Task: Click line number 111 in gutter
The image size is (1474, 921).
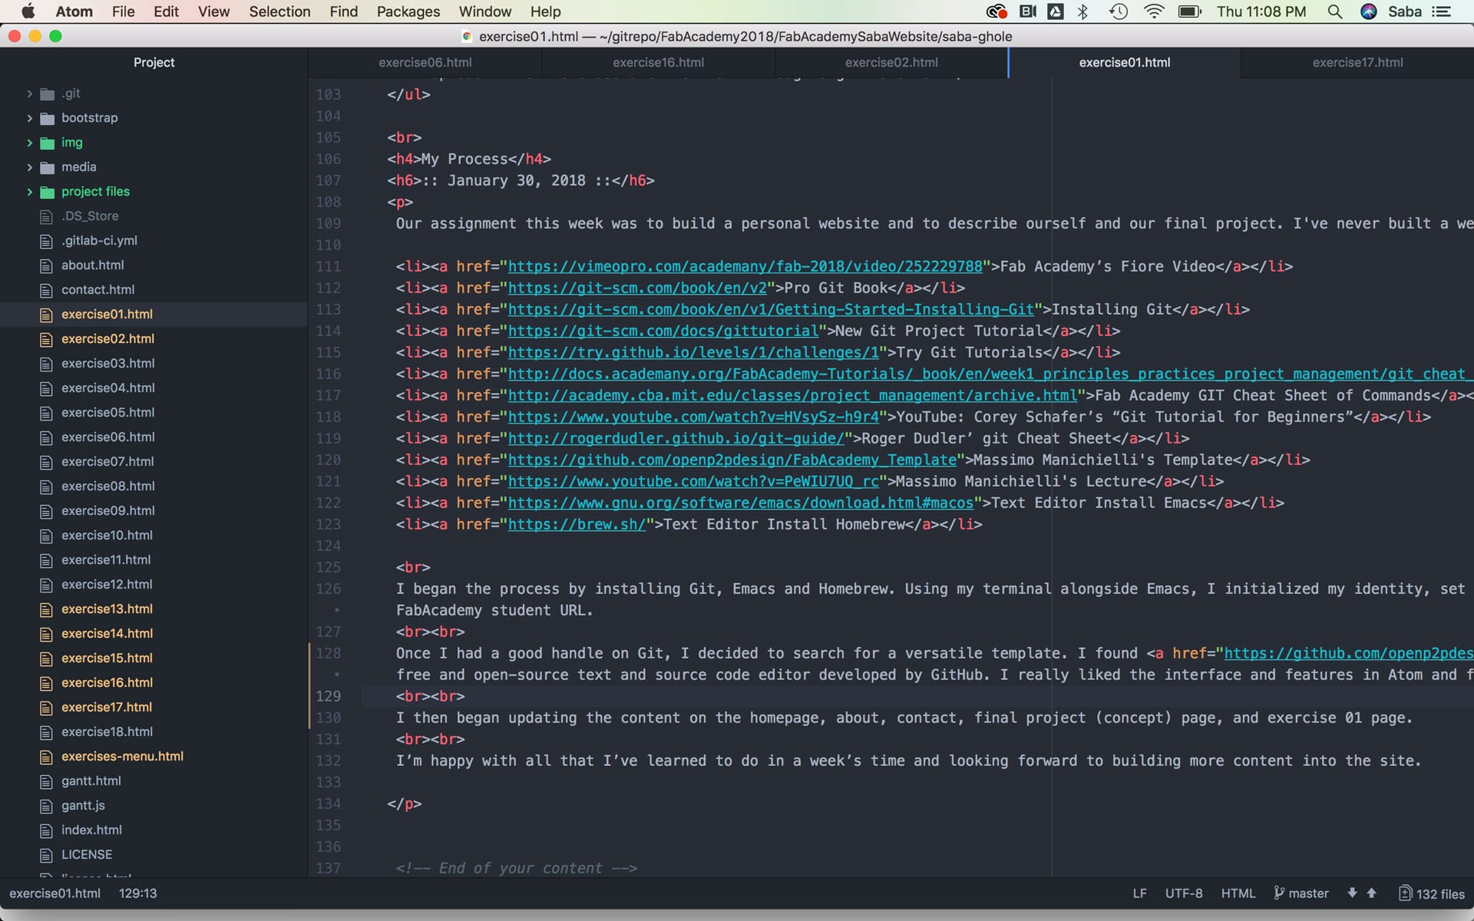Action: point(328,266)
